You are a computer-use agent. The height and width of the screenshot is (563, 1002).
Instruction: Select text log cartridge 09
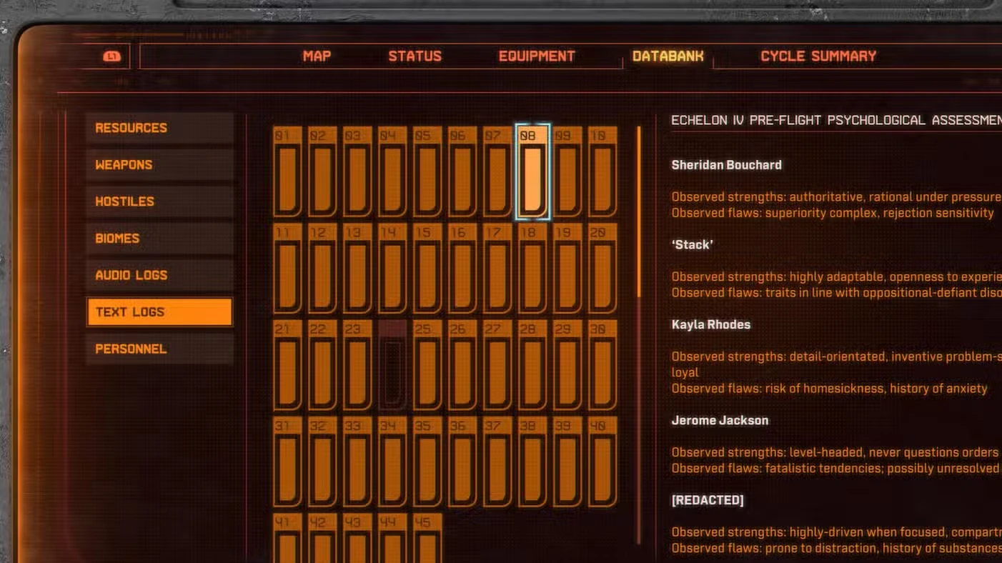tap(567, 171)
